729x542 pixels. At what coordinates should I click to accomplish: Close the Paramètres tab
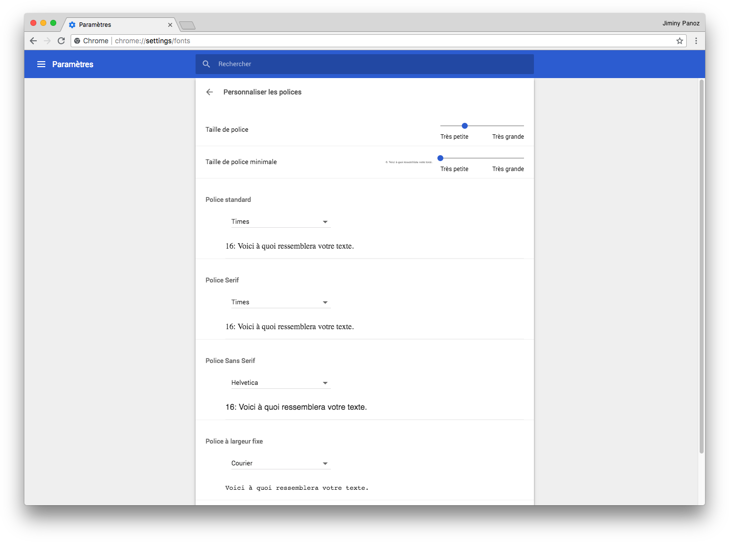(x=170, y=24)
